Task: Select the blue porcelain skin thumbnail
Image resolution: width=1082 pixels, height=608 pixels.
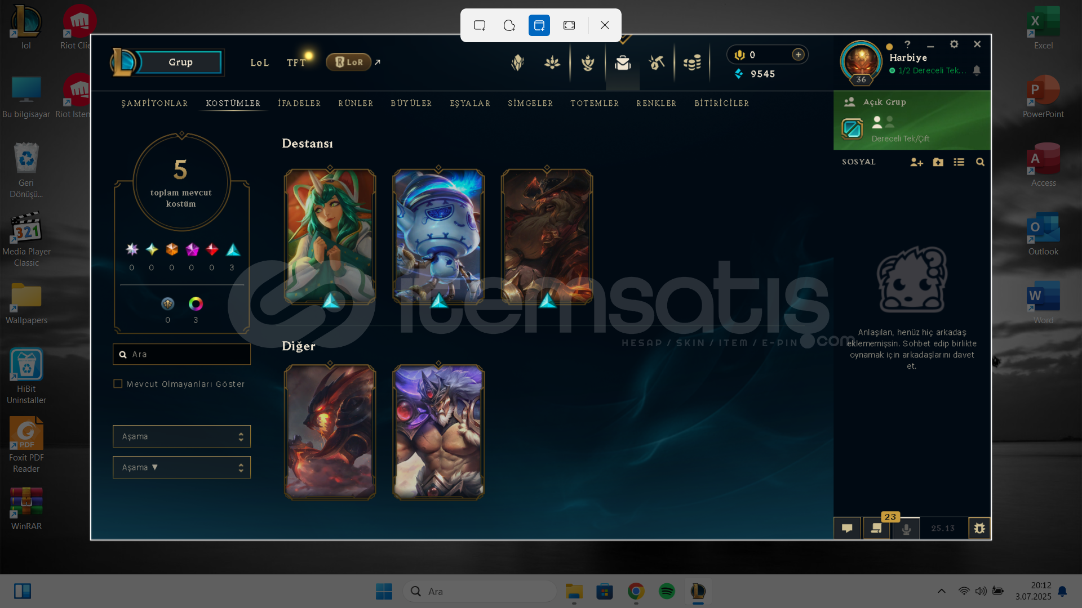Action: 438,236
